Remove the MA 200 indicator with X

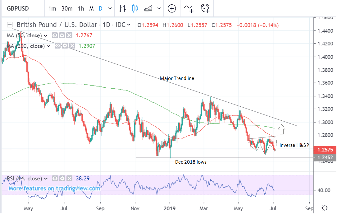tap(72, 46)
